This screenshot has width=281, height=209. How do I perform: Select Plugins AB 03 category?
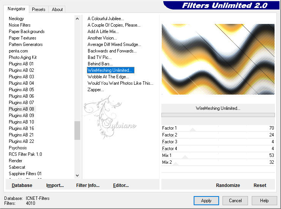21,77
